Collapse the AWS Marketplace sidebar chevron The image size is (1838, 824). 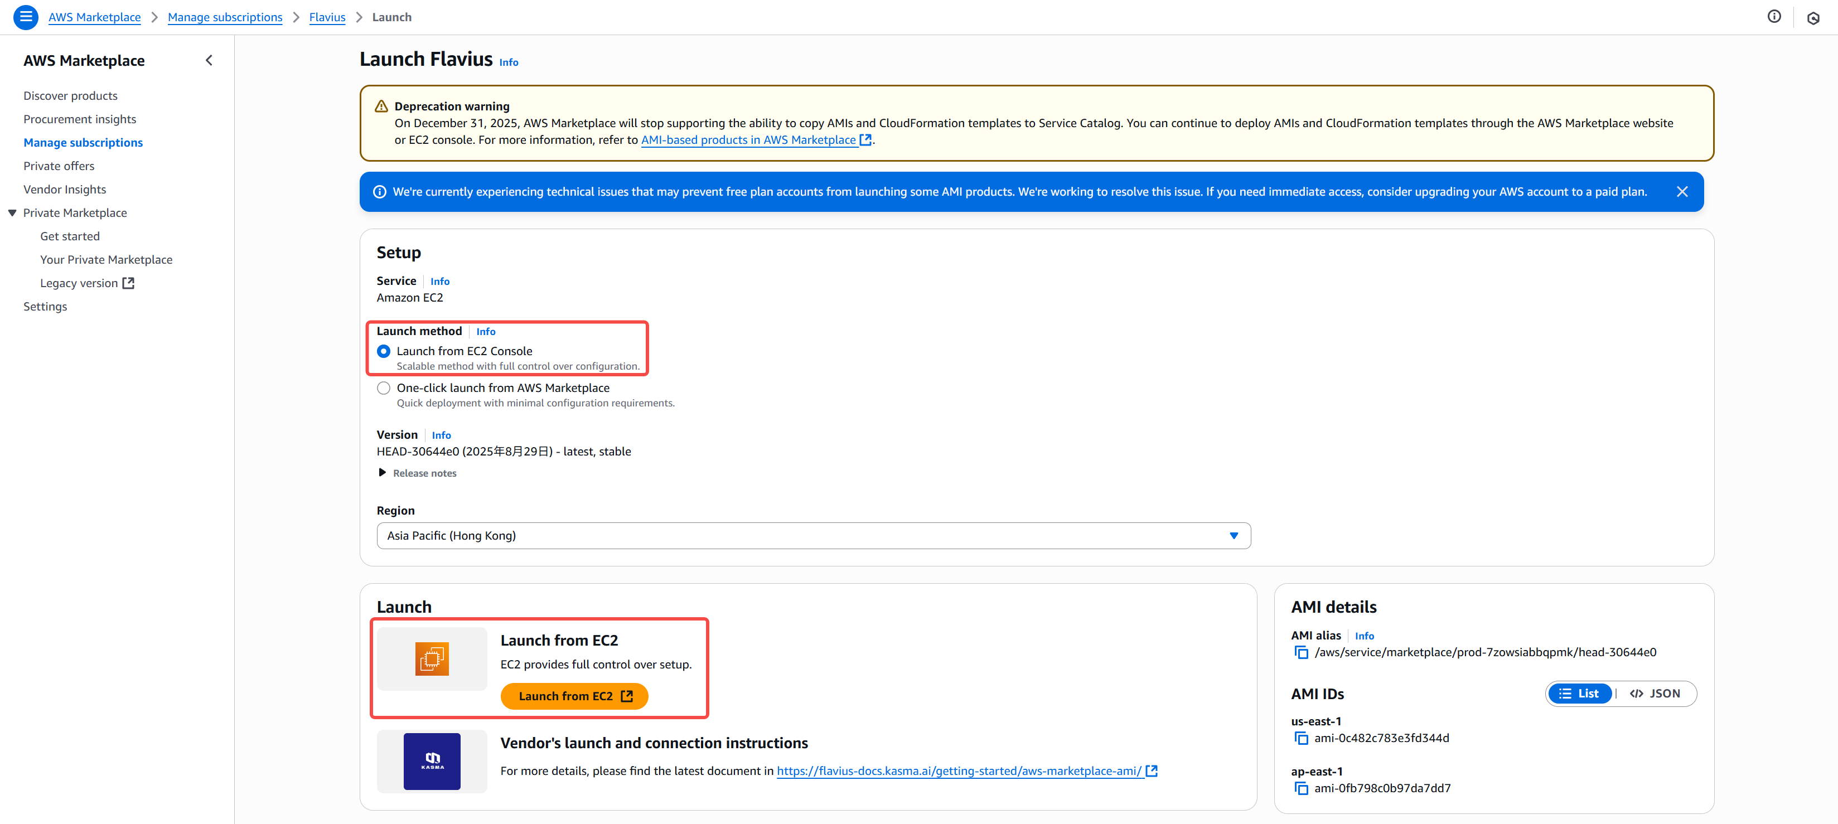click(x=209, y=61)
